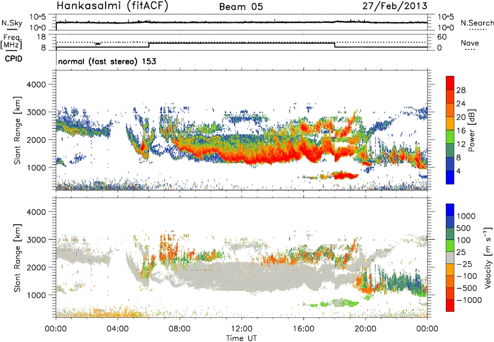The height and width of the screenshot is (342, 494).
Task: Click the grey velocity scatter near 12:00
Action: pos(241,275)
